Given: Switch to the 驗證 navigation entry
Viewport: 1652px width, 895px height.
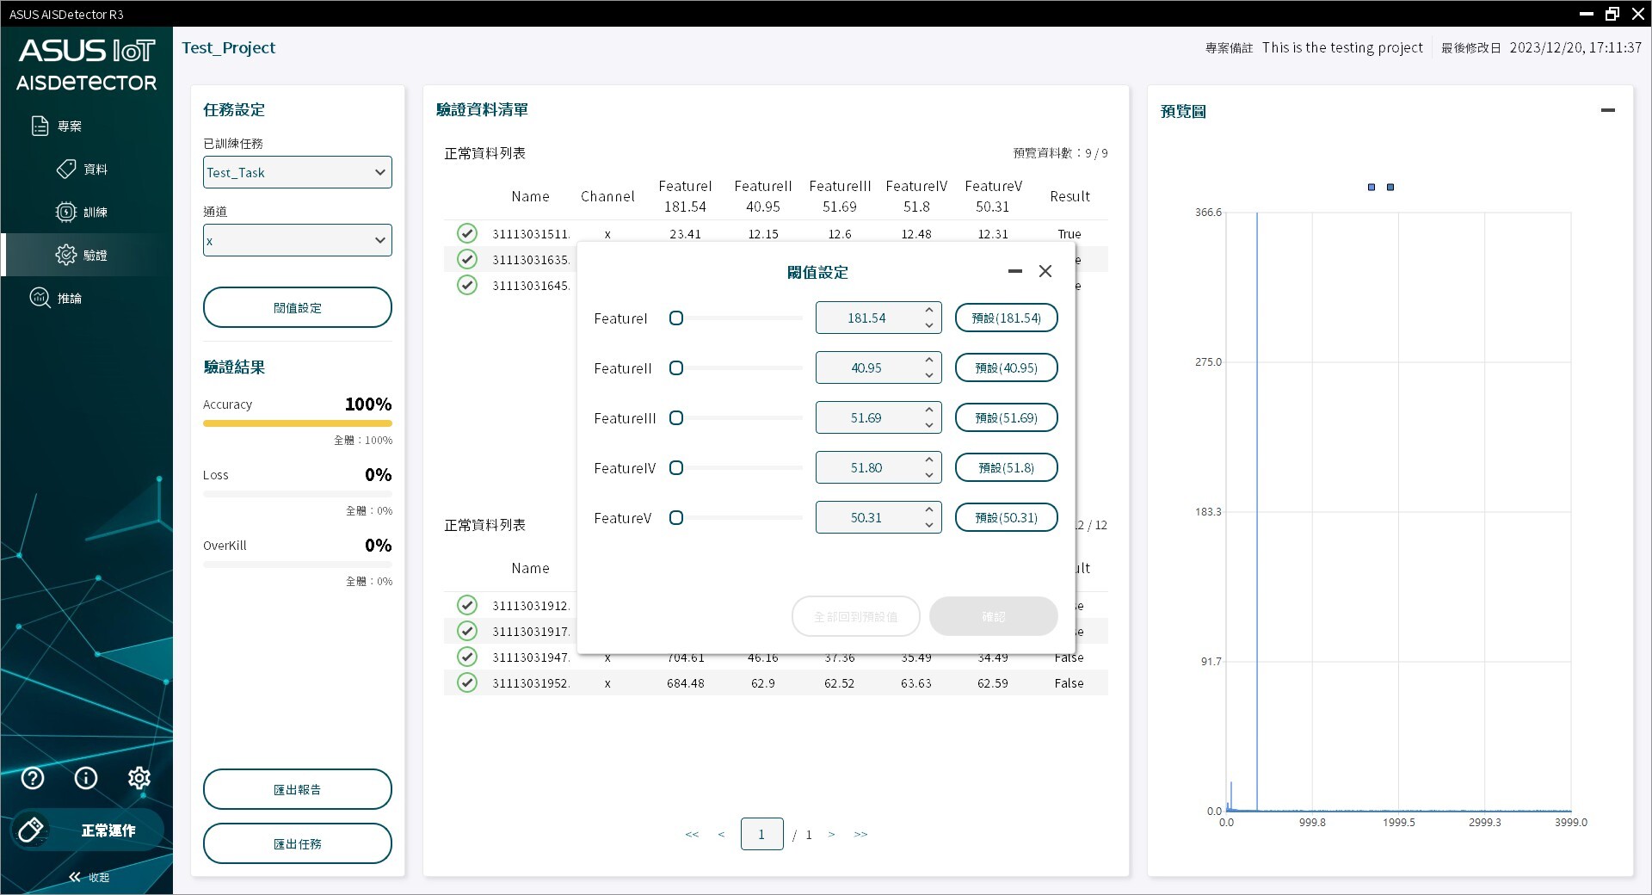Looking at the screenshot, I should [x=92, y=255].
